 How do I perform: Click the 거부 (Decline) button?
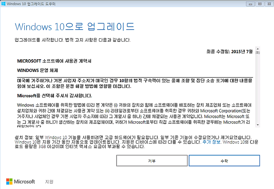pyautogui.click(x=152, y=160)
